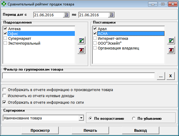Select По убыванию sort order
Viewport: 179px width, 136px height.
(x=134, y=119)
